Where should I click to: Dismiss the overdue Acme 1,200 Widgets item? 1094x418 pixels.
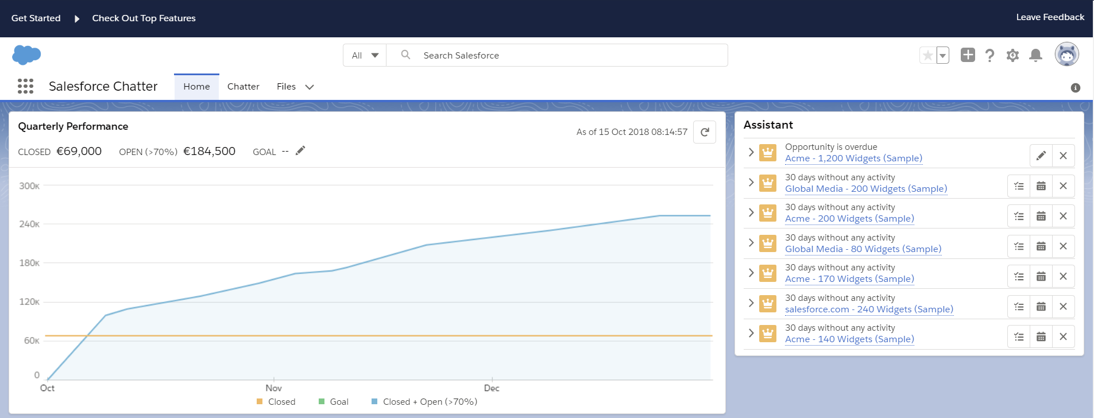(1063, 156)
